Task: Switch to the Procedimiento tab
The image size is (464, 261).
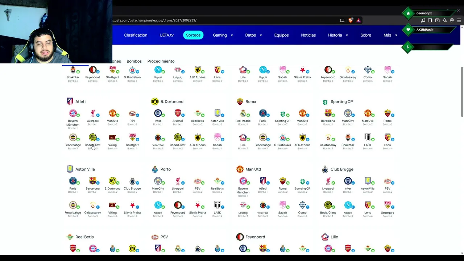Action: 161,61
